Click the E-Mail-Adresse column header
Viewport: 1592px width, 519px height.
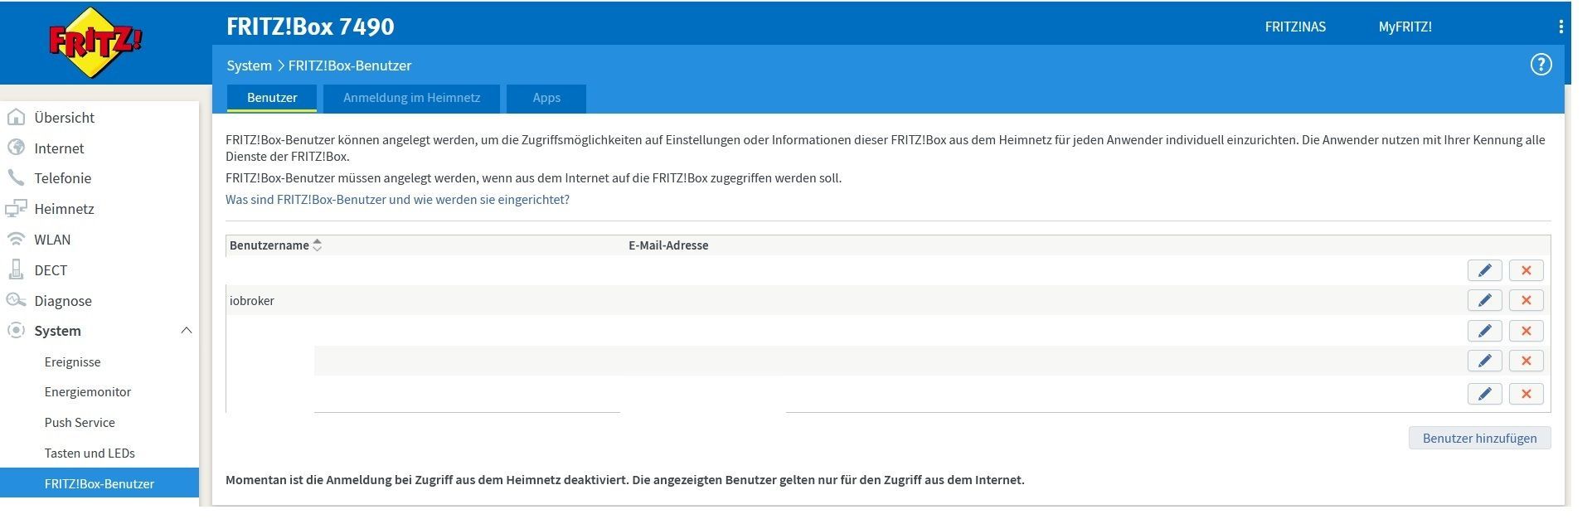(x=668, y=245)
